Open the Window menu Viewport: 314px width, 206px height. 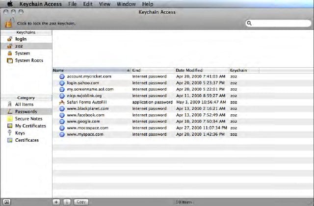click(x=126, y=4)
